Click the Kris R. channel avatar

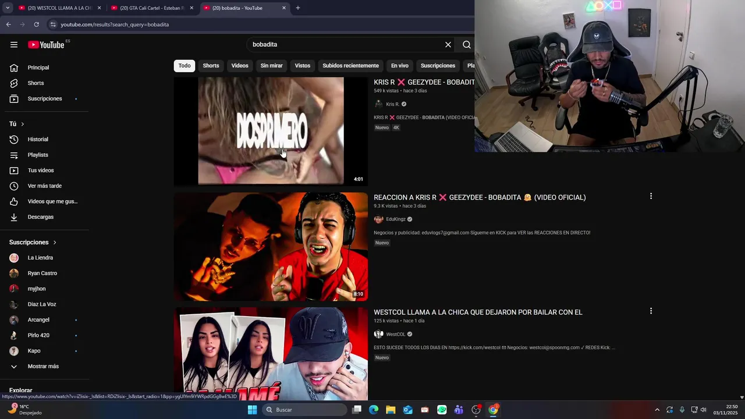click(378, 104)
